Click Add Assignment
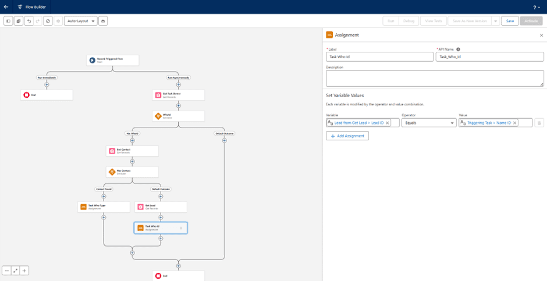The height and width of the screenshot is (281, 547). tap(347, 136)
